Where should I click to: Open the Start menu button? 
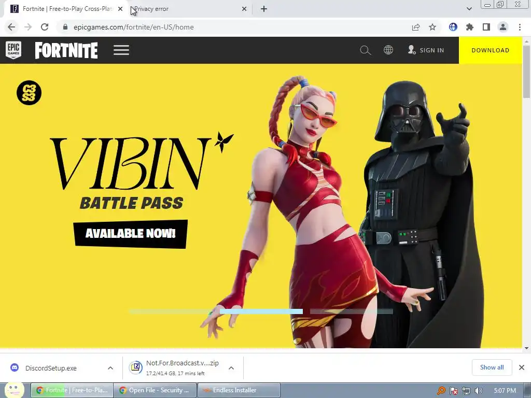click(x=14, y=390)
